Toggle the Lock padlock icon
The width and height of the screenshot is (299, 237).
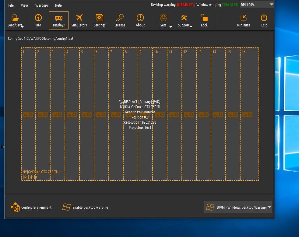pyautogui.click(x=204, y=18)
